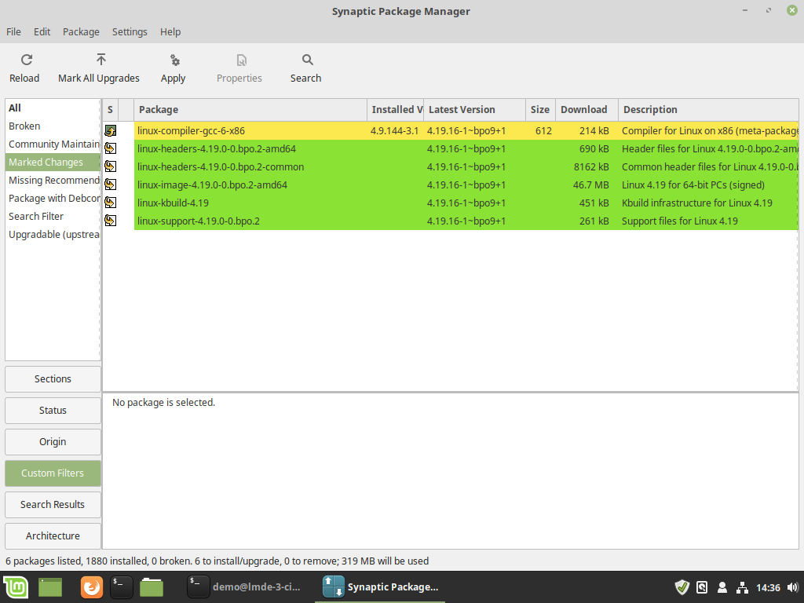Launch Firefox from the taskbar
The width and height of the screenshot is (804, 603).
[92, 587]
